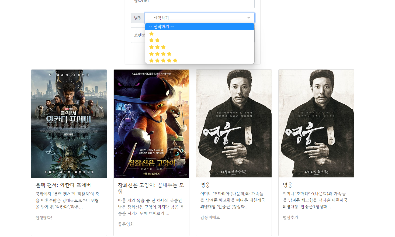Click Black Panther description starting '국왕이자'
The width and height of the screenshot is (395, 237).
68,200
